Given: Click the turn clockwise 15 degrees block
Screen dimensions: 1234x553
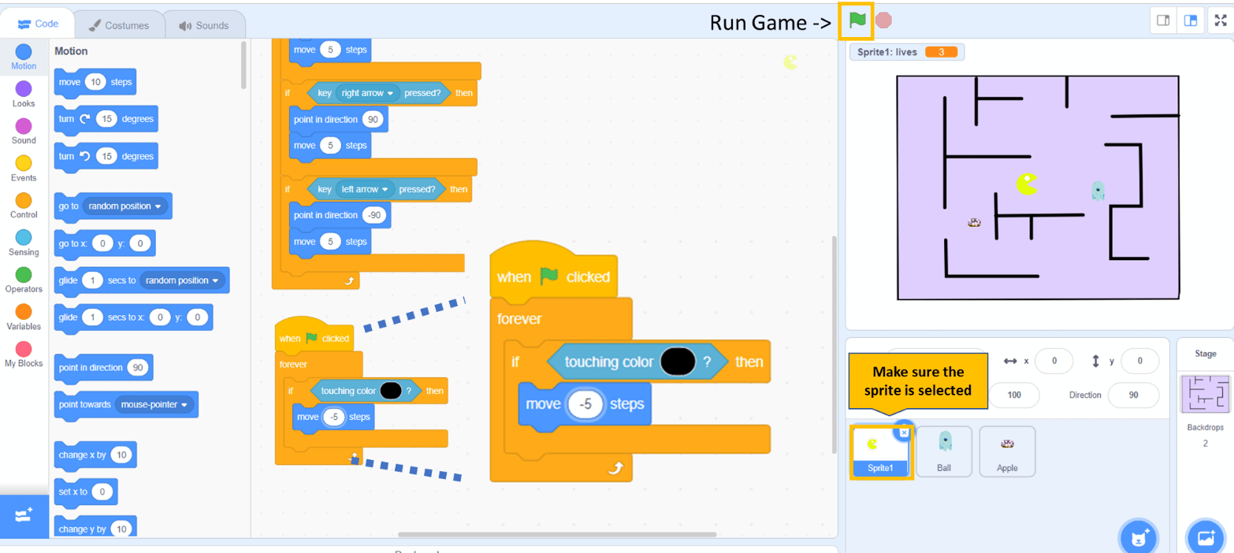Looking at the screenshot, I should [x=106, y=119].
